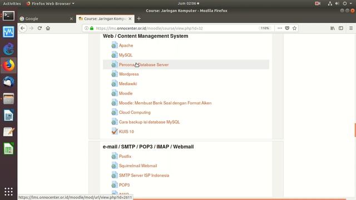Open the POP3 link
Screen dimensions: 356x200
[x=124, y=185]
